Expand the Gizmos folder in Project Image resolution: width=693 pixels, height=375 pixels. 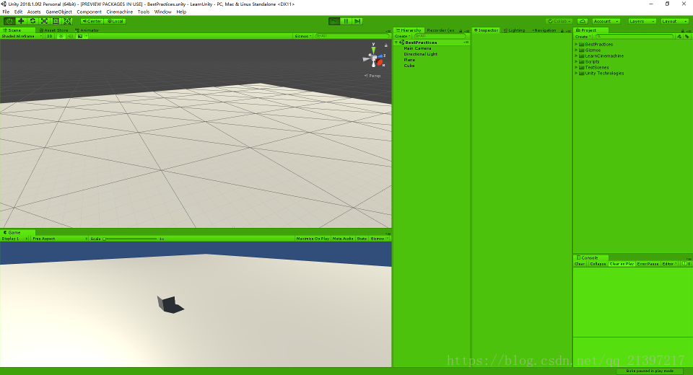pos(576,50)
